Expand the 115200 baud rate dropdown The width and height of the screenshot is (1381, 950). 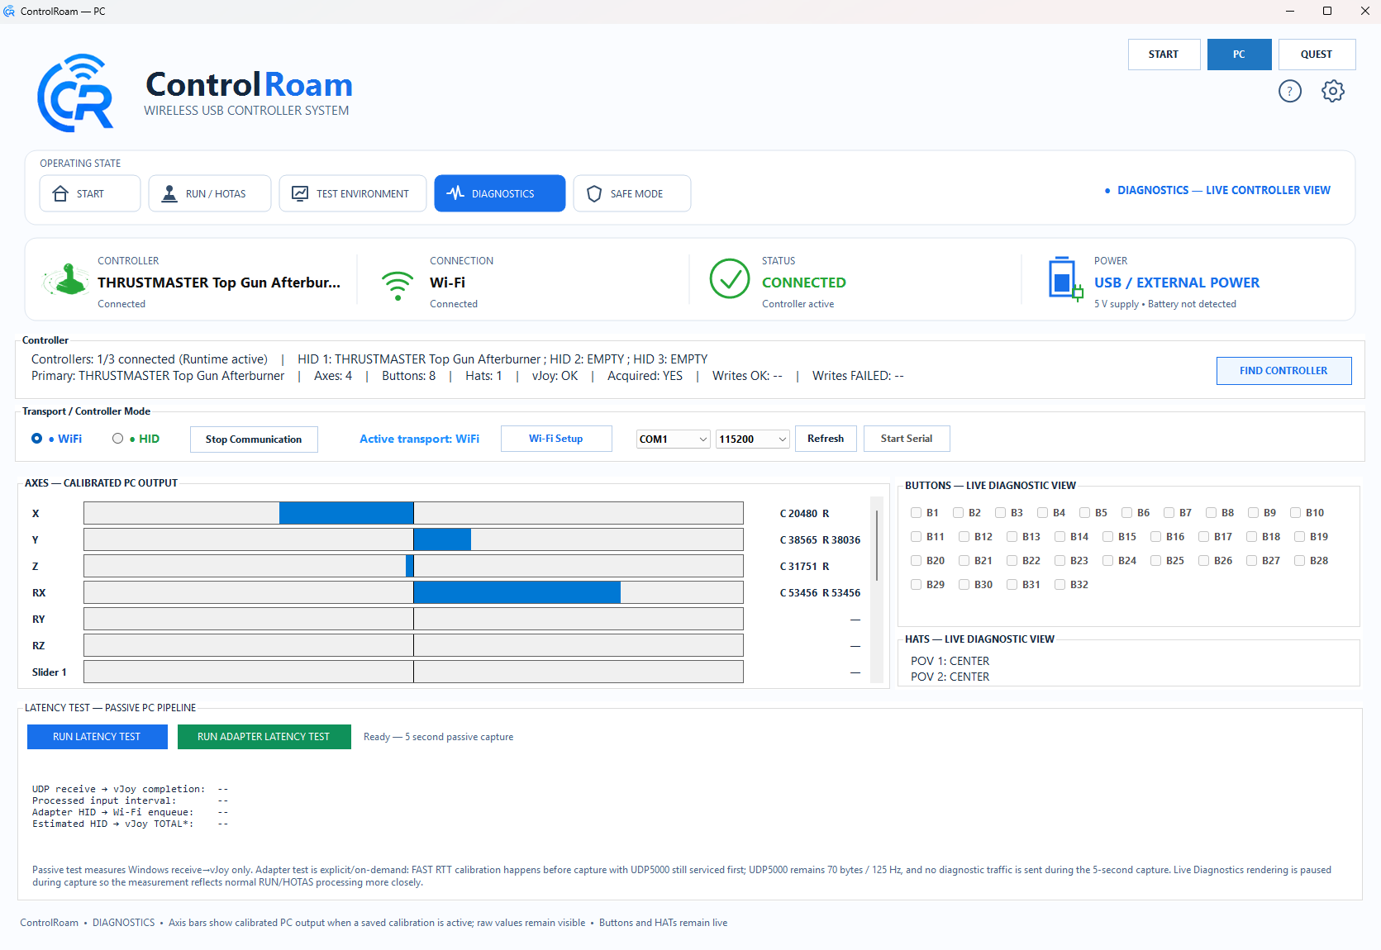pos(753,439)
